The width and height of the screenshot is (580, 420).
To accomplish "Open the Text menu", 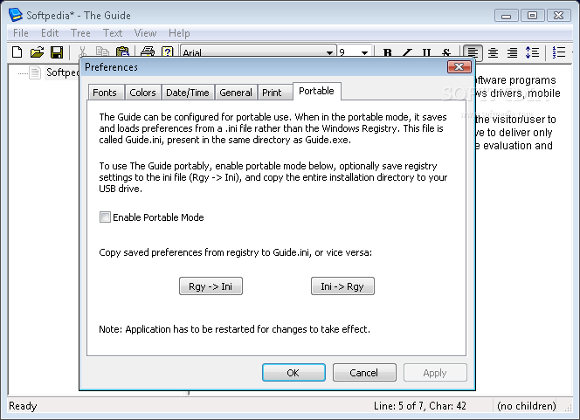I will [113, 33].
